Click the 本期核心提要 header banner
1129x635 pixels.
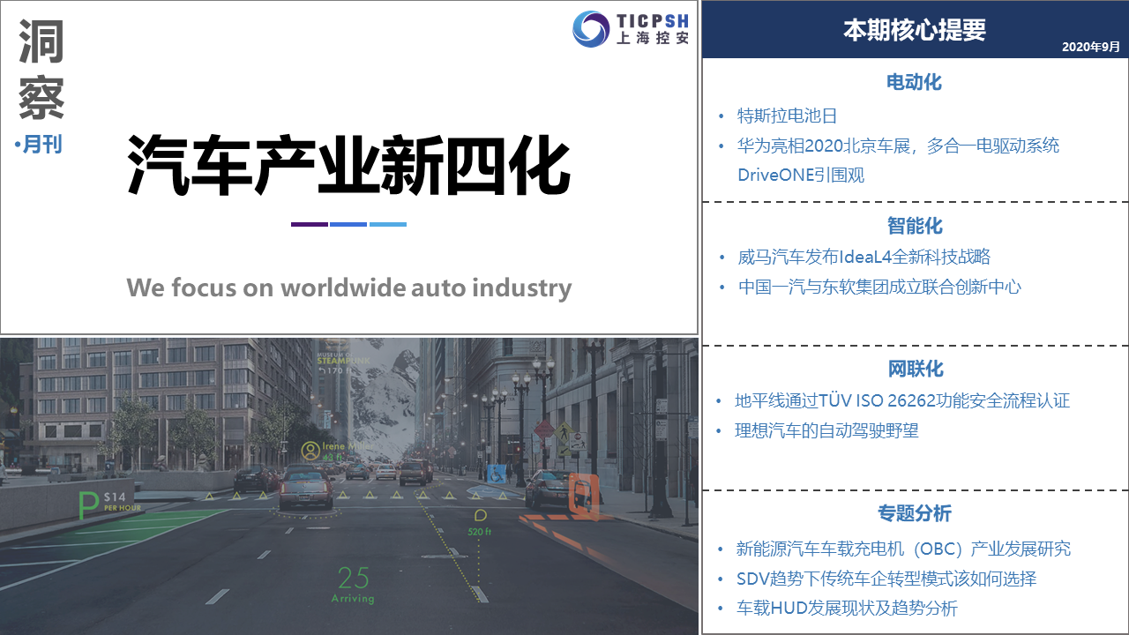(915, 30)
